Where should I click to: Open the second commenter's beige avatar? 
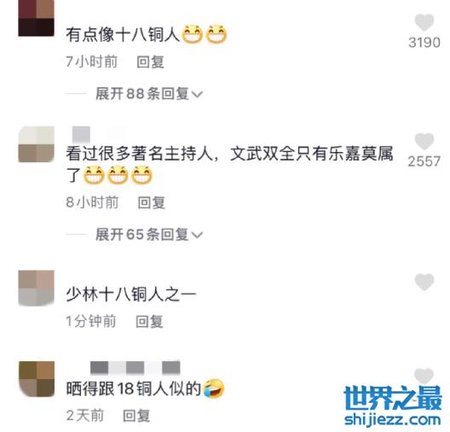click(36, 144)
